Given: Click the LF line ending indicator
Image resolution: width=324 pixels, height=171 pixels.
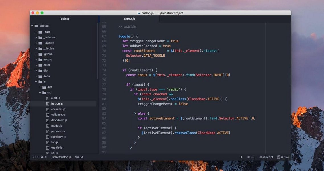Looking at the screenshot, I should pyautogui.click(x=241, y=157).
